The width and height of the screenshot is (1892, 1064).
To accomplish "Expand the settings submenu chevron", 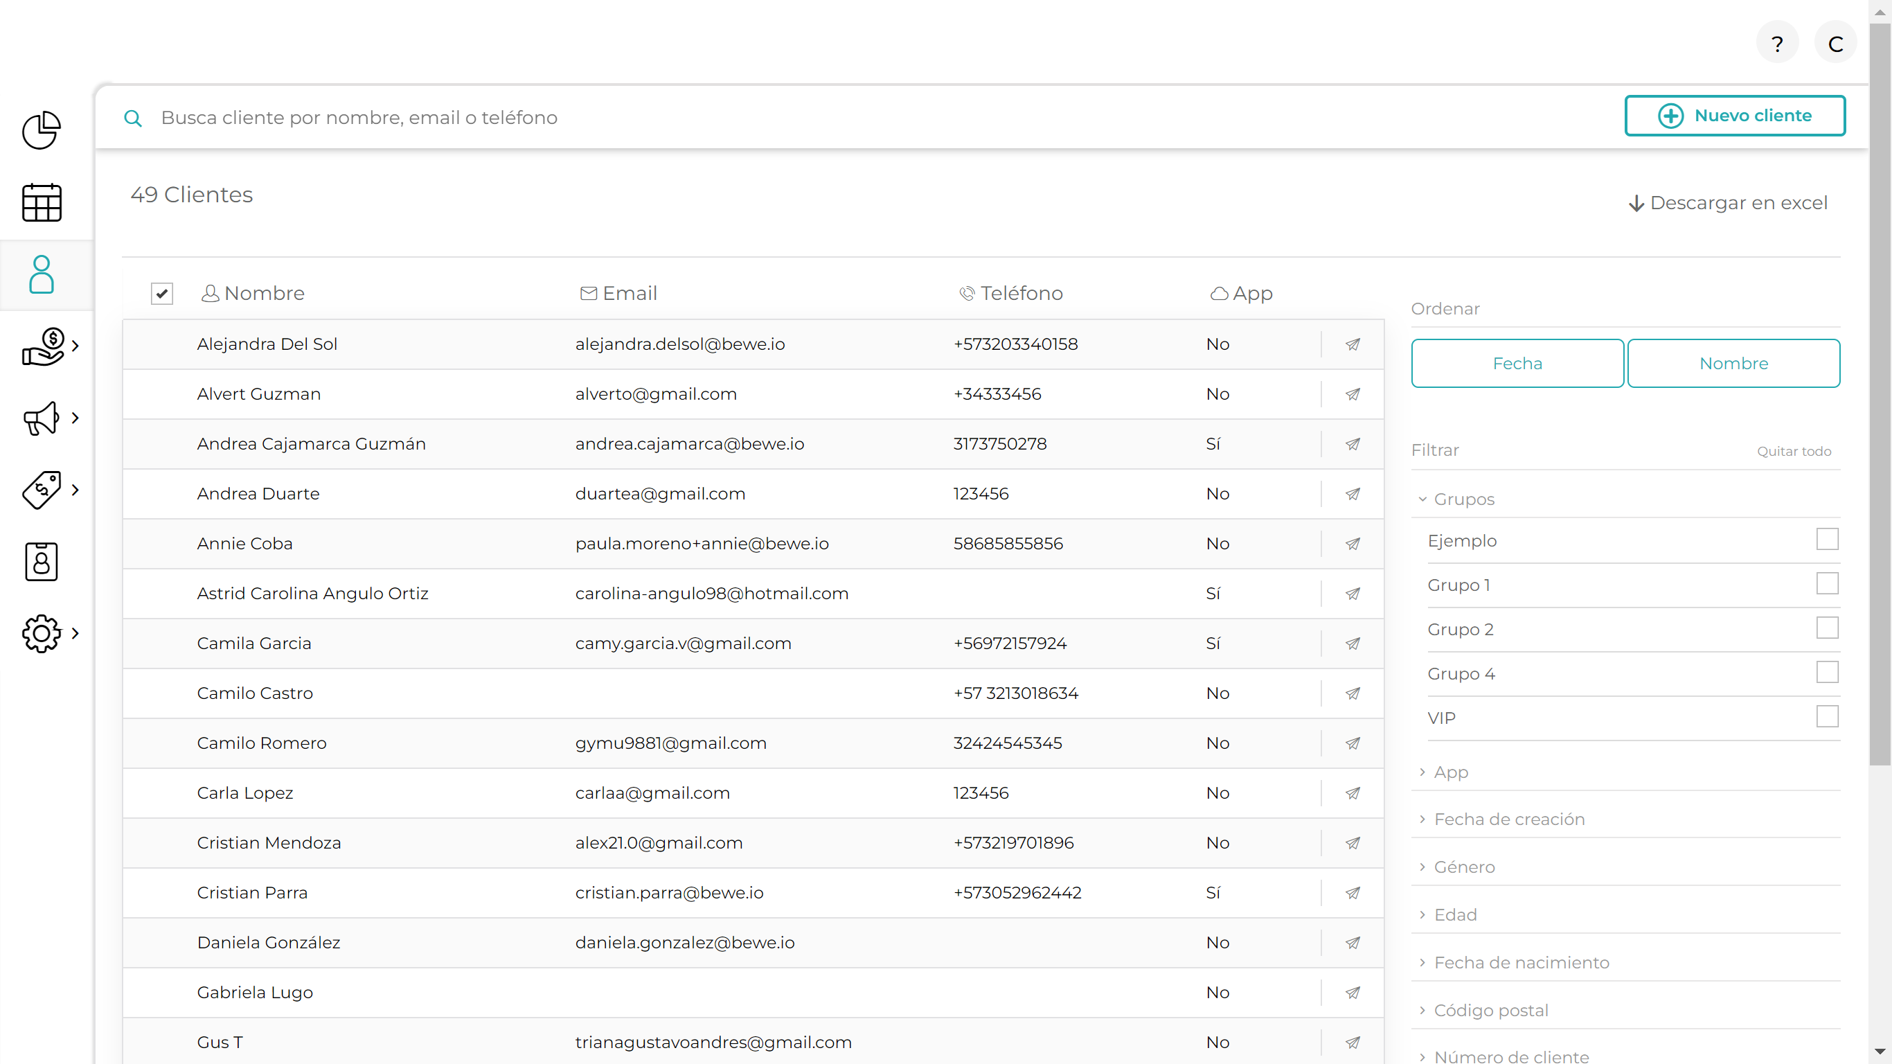I will click(75, 633).
